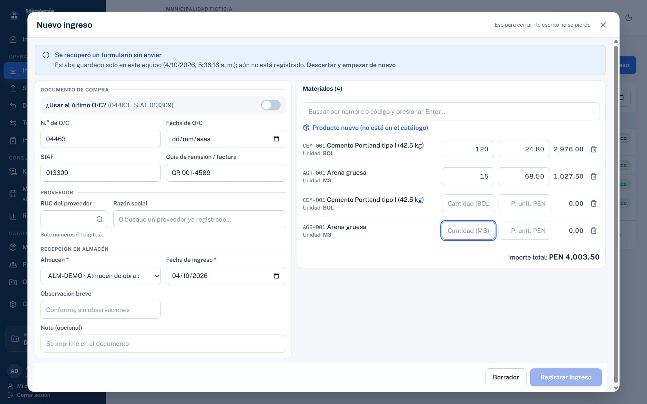Screen dimensions: 647x404
Task: Click the bar chart reports sidebar icon
Action: [13, 216]
